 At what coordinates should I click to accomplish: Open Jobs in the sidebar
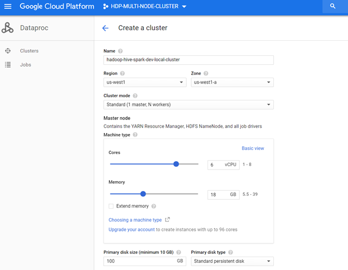point(25,65)
